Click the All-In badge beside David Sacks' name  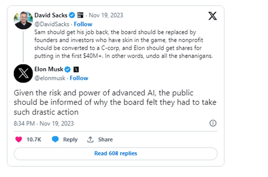[x=80, y=15]
